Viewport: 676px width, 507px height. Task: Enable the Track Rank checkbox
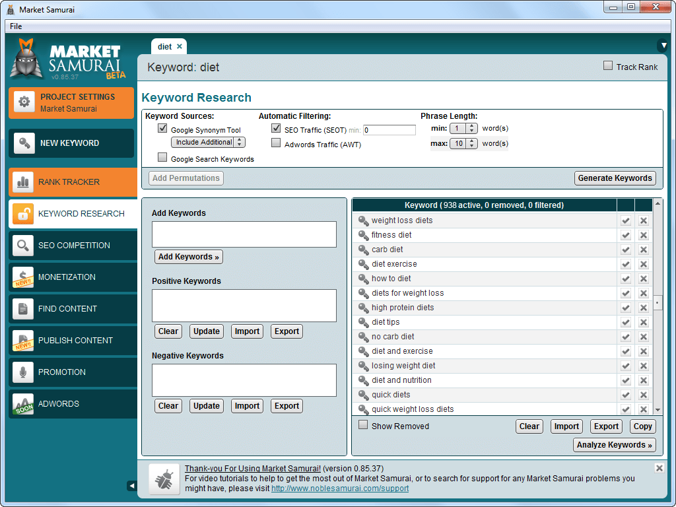(x=608, y=66)
